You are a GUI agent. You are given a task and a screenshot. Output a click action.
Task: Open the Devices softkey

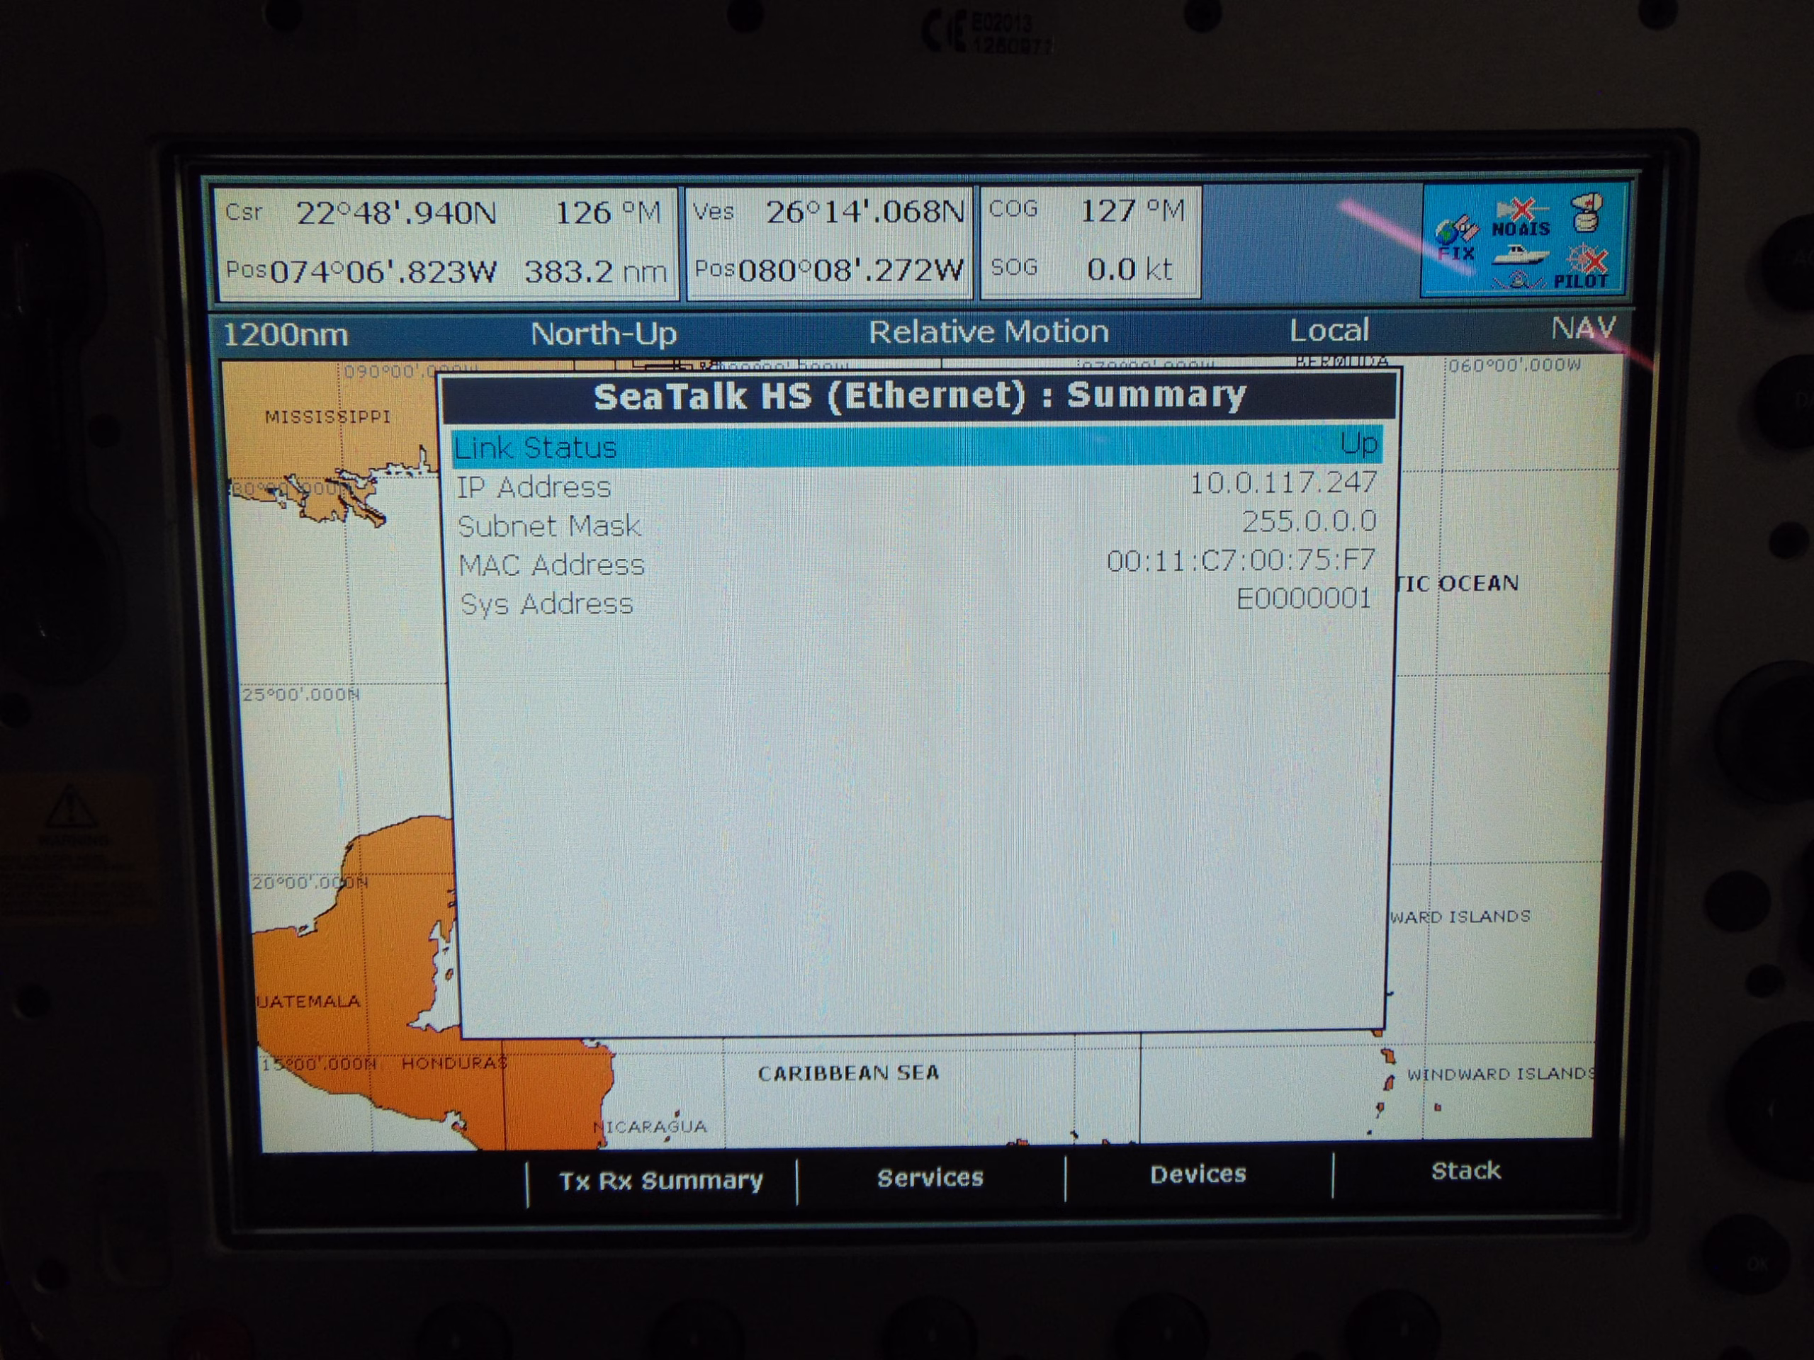pos(1198,1174)
